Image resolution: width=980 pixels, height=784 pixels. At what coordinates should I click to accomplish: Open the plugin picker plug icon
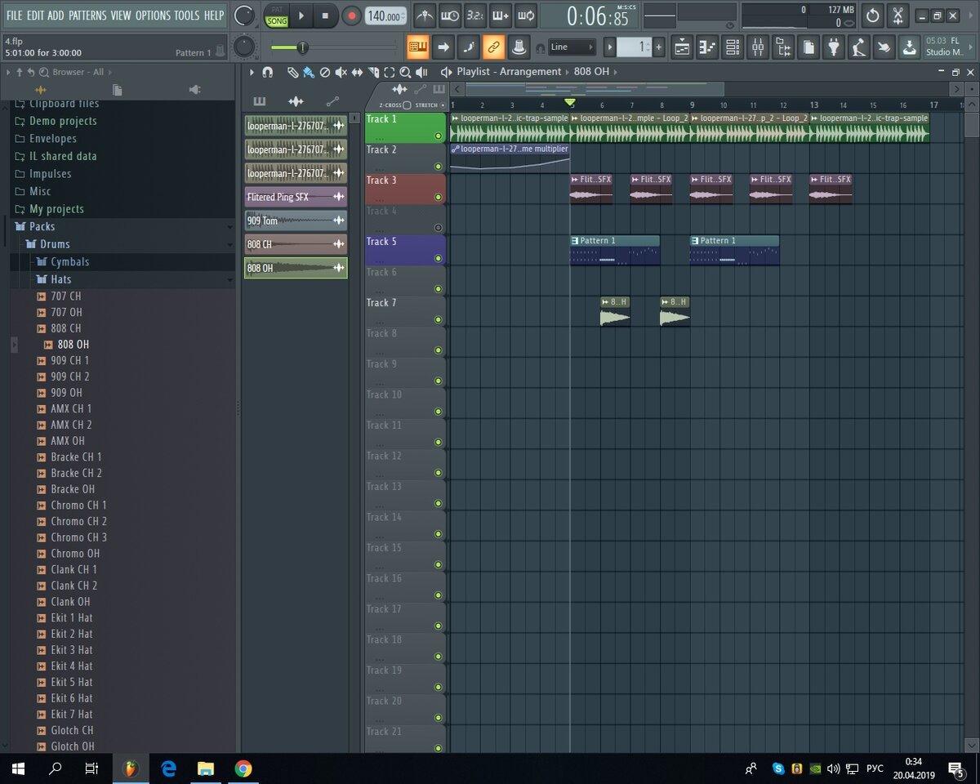point(834,47)
